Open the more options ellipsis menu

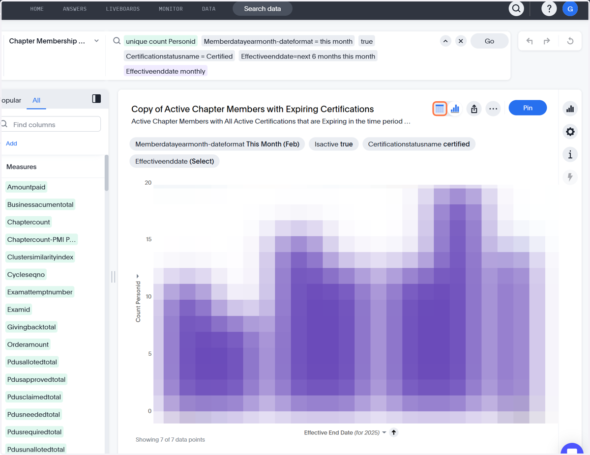tap(493, 109)
